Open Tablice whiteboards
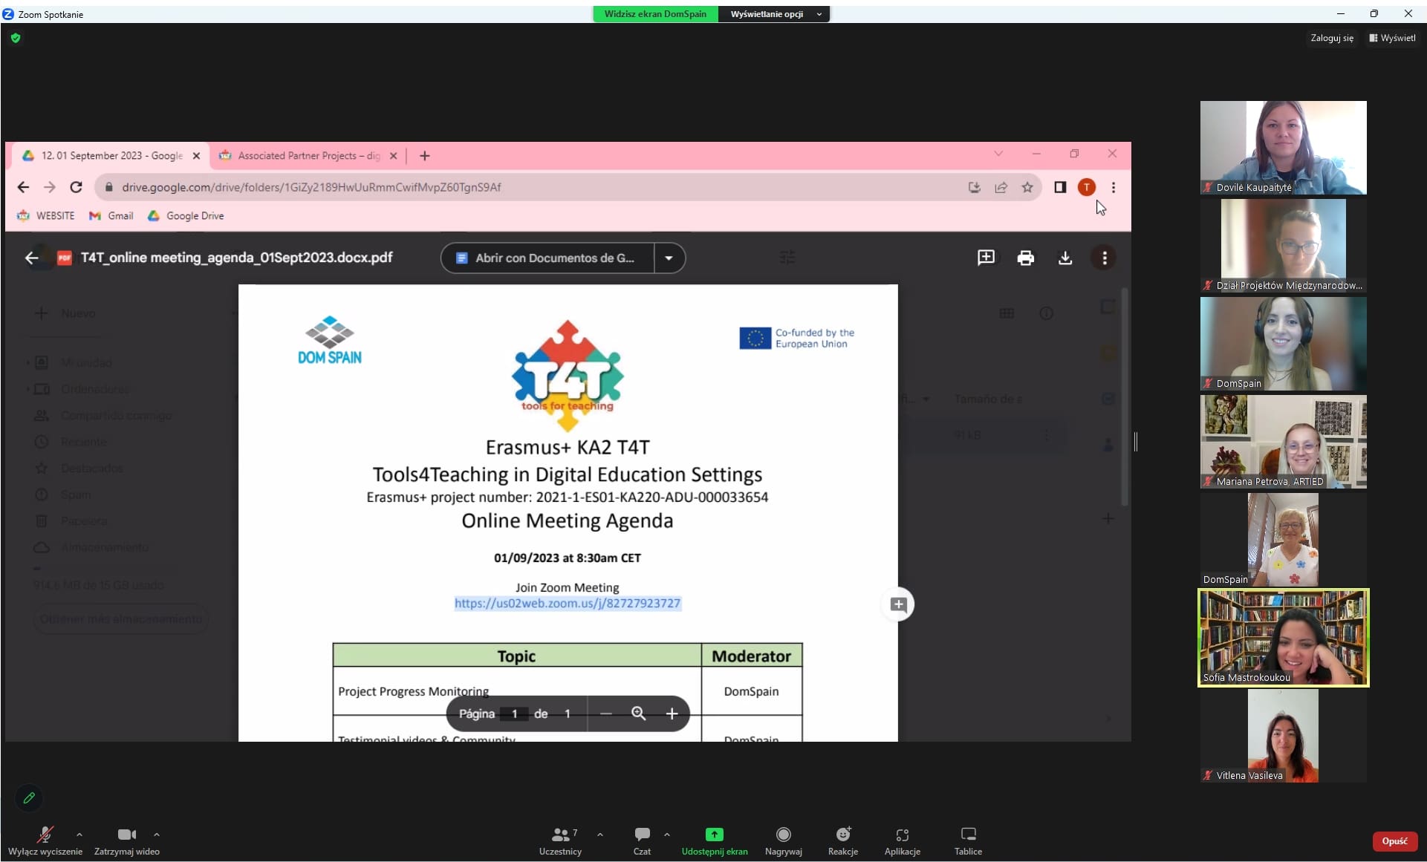1427x862 pixels. [x=968, y=840]
